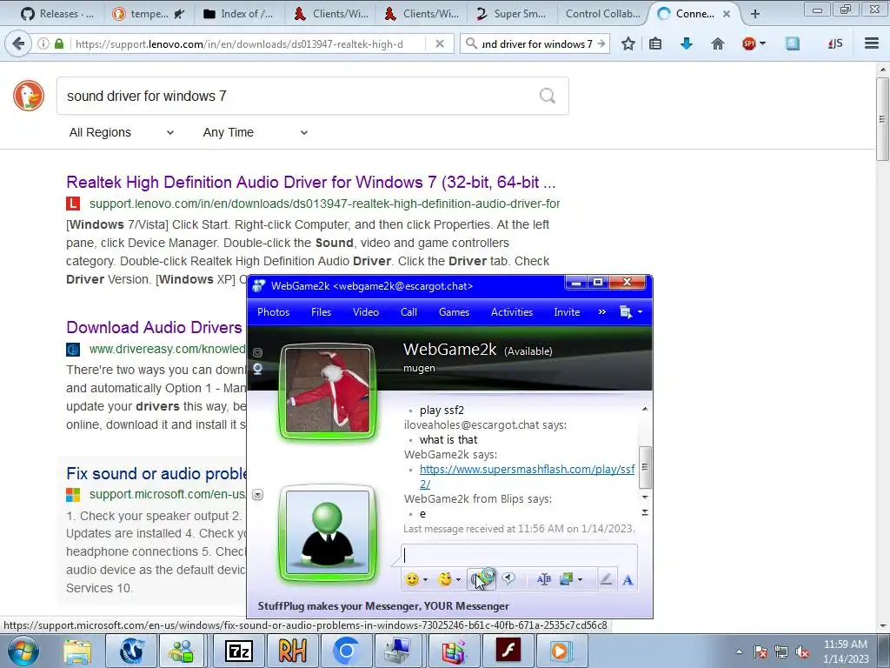
Task: Click the text-cursor AB icon in chat toolbar
Action: point(543,579)
